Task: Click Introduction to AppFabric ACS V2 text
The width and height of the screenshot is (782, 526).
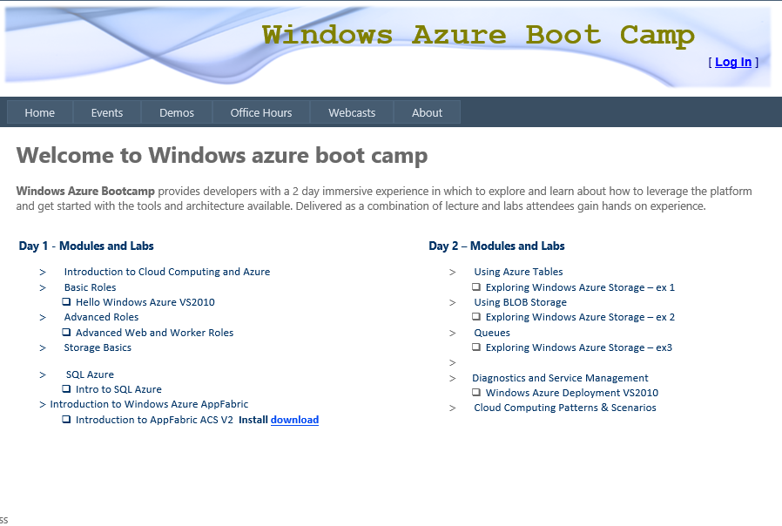Action: pyautogui.click(x=154, y=420)
